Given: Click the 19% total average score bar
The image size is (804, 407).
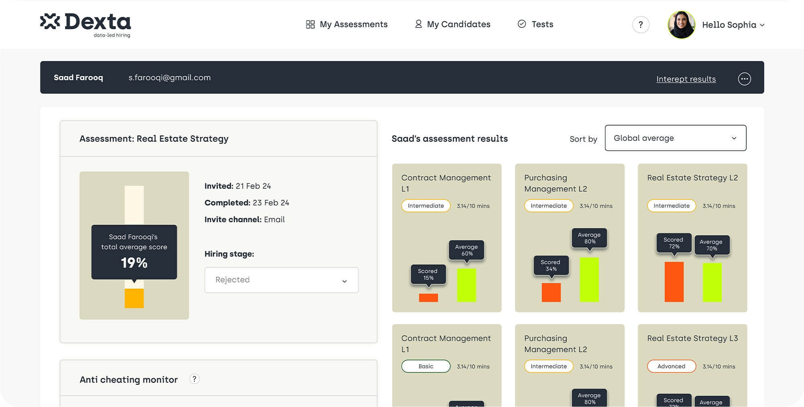Looking at the screenshot, I should (x=134, y=298).
